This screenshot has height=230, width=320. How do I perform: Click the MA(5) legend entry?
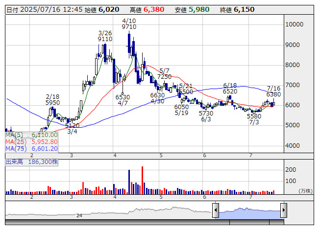(31, 135)
